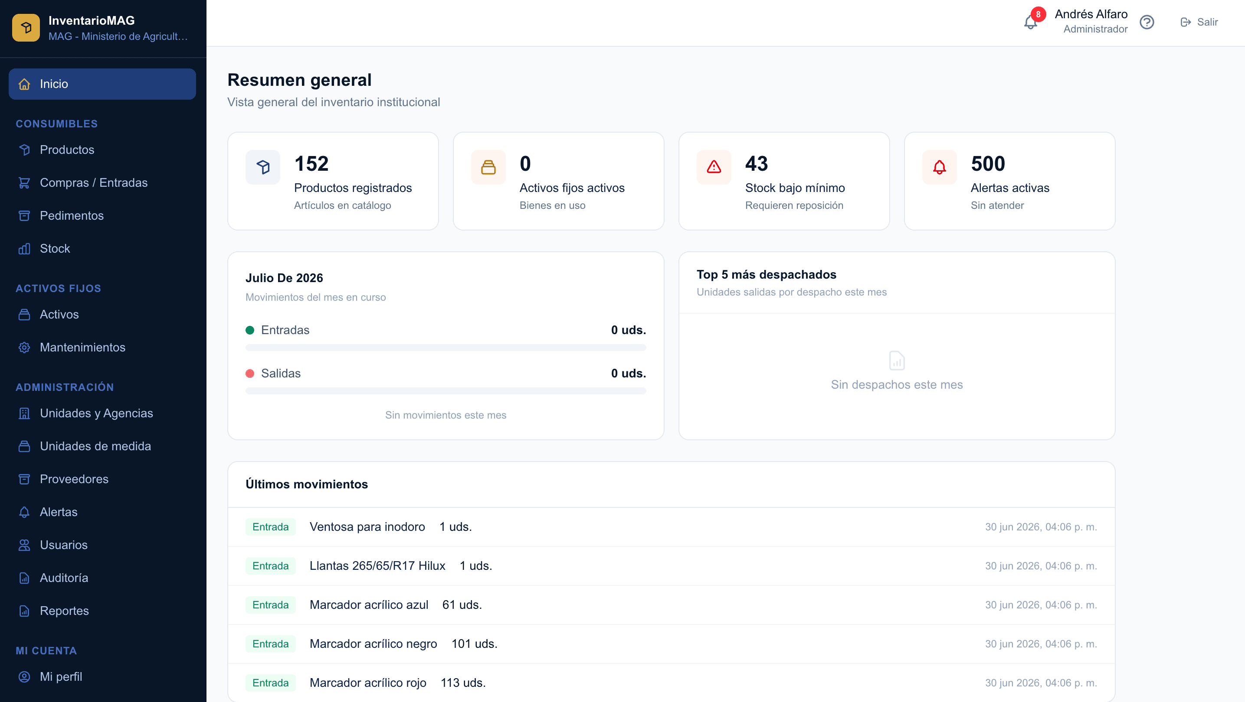Click the Entrada tag on Ventosa row

click(271, 527)
